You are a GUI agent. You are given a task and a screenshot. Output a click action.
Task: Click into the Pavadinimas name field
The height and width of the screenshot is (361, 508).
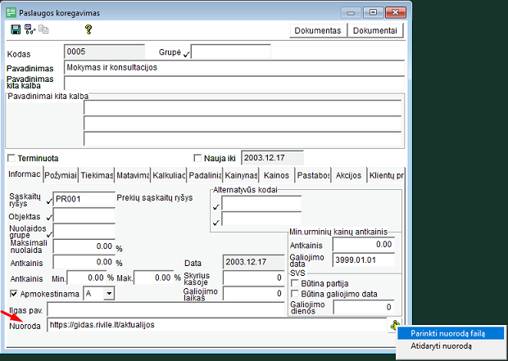(x=234, y=67)
